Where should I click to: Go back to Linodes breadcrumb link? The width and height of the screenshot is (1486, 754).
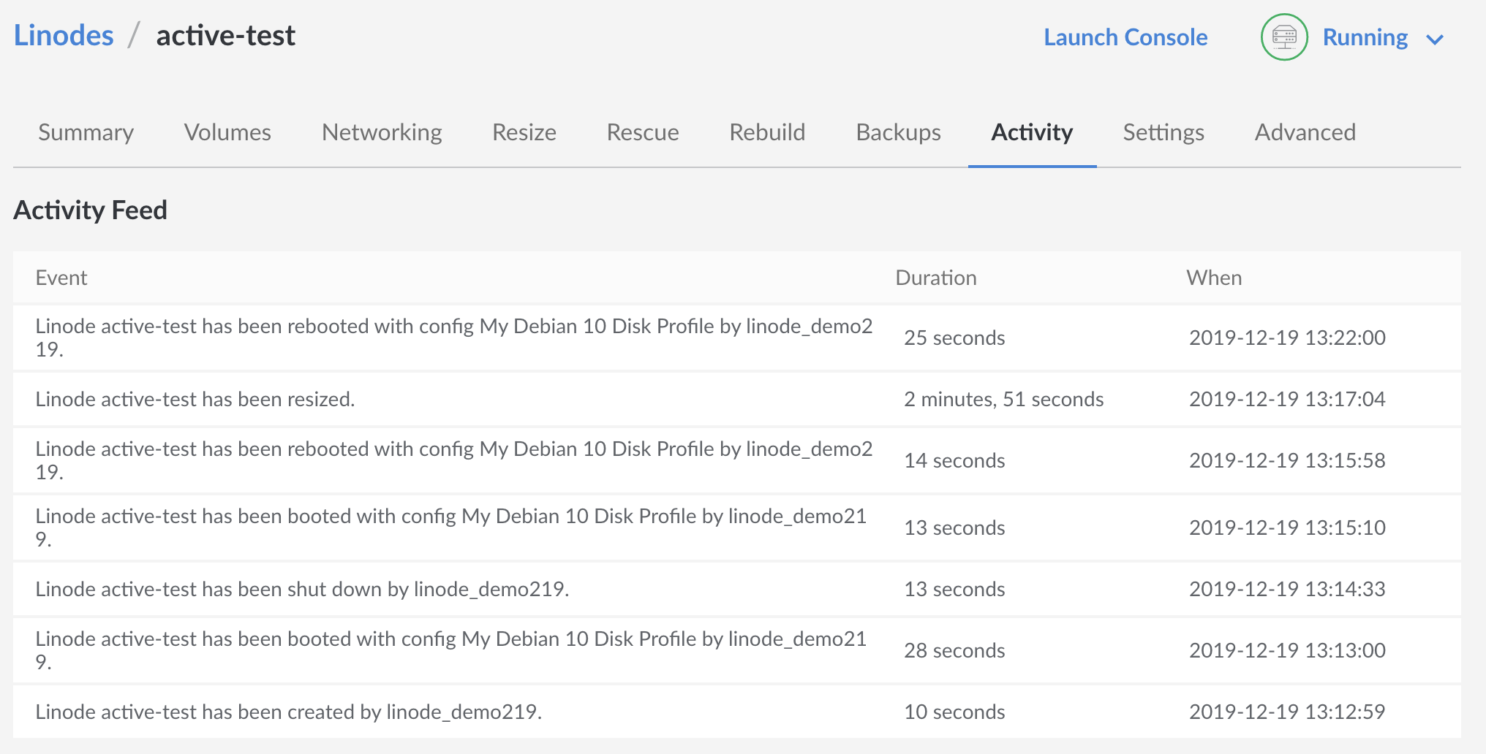tap(64, 35)
